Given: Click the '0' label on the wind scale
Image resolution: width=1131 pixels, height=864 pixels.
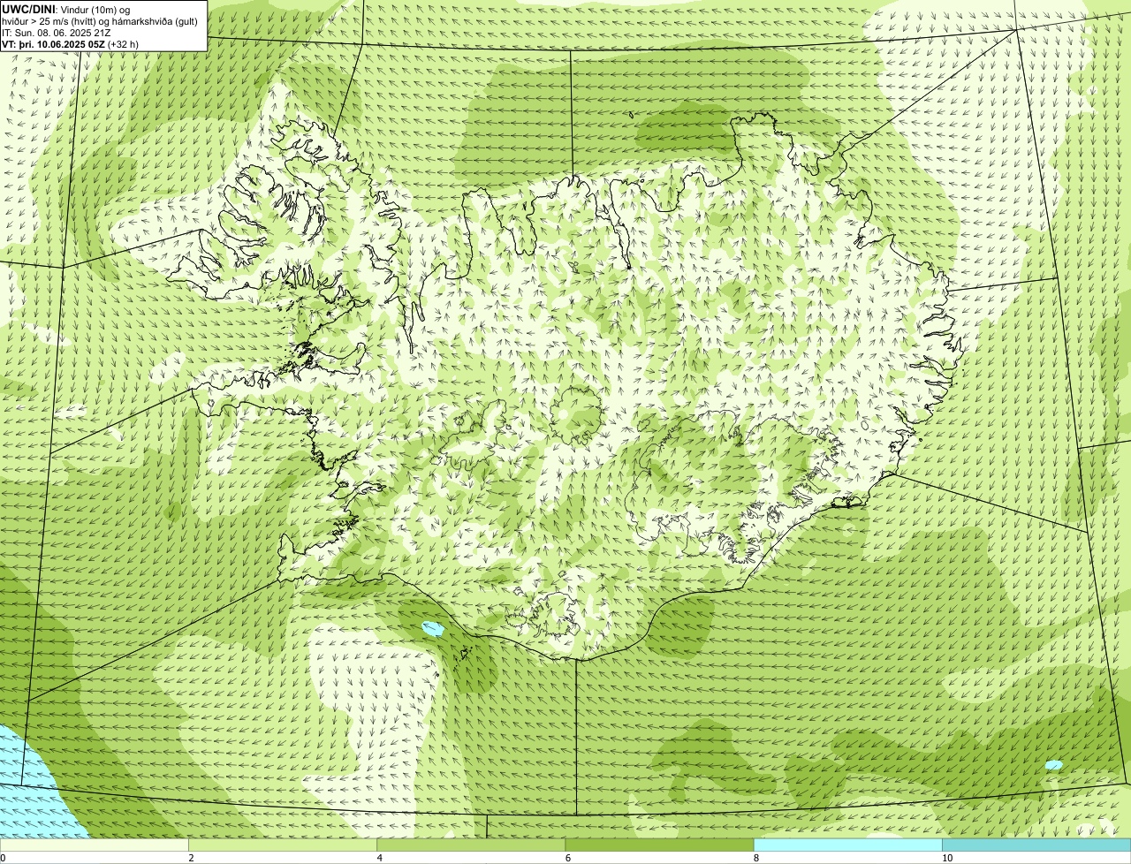Looking at the screenshot, I should [3, 858].
